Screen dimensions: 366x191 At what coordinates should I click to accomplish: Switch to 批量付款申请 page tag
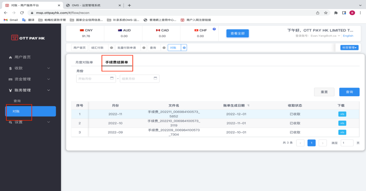tap(127, 48)
